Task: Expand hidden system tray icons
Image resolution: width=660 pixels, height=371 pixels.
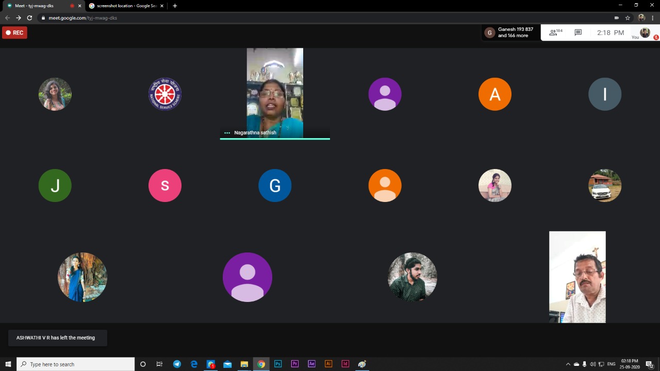Action: tap(568, 364)
